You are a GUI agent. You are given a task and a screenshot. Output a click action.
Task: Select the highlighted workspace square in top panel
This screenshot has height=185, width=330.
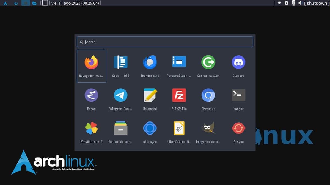tap(26, 3)
